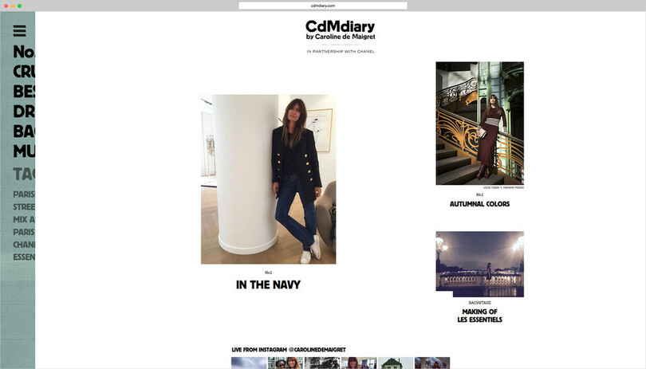
Task: Select the BES sidebar menu item
Action: 24,92
